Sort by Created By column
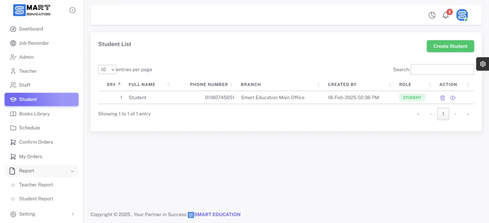The height and width of the screenshot is (223, 489). tap(359, 85)
